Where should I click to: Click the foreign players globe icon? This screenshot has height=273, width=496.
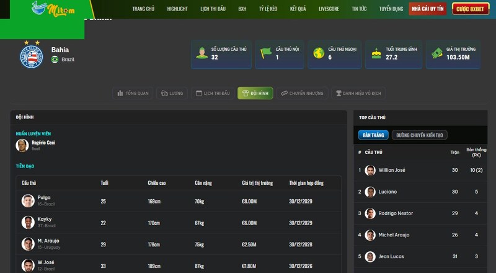pos(319,53)
